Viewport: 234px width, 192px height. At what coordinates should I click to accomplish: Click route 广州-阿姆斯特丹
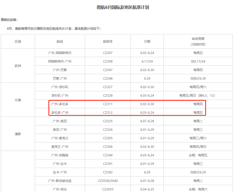(60, 53)
